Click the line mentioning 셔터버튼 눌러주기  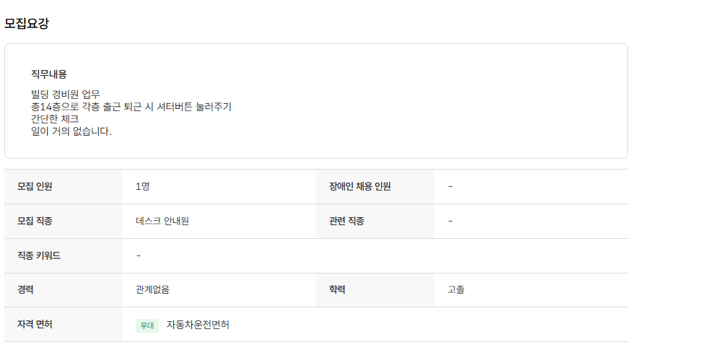pyautogui.click(x=131, y=107)
